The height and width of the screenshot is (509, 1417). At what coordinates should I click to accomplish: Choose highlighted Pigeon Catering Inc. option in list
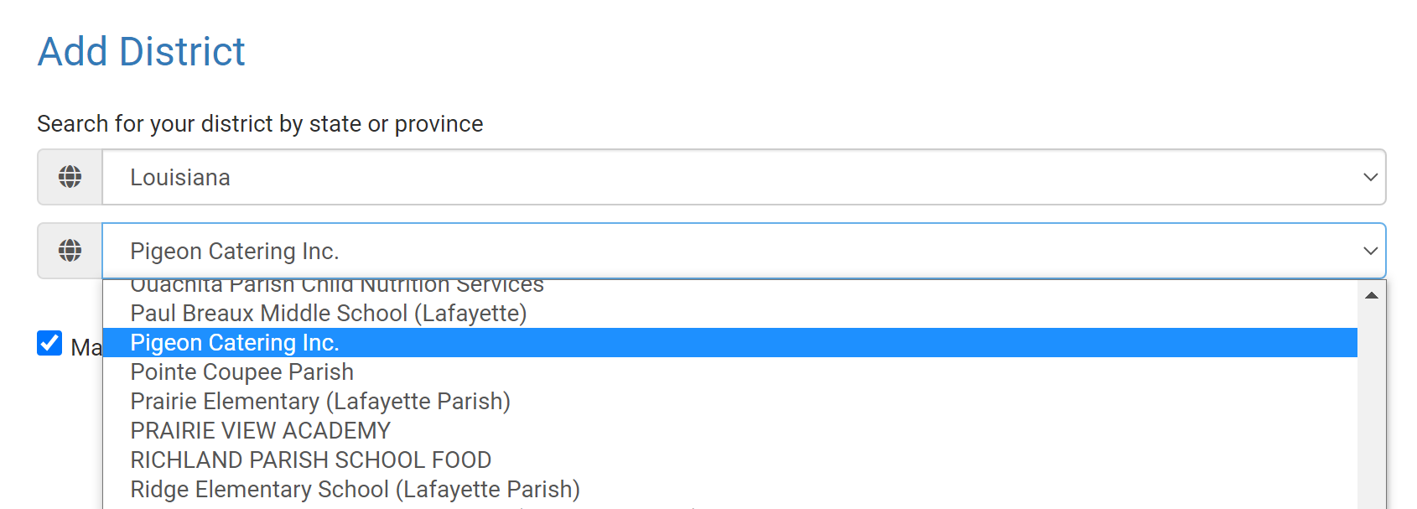[x=235, y=343]
